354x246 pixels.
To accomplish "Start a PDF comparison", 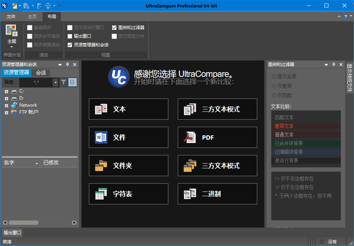I will 217,137.
